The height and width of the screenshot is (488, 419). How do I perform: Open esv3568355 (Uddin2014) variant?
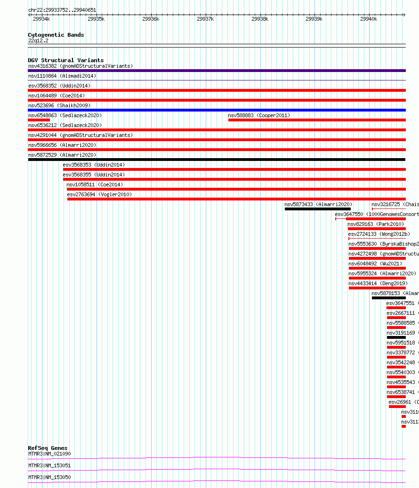tap(94, 175)
